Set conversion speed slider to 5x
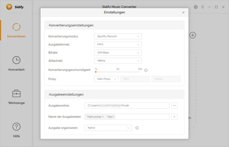The image size is (229, 147). click(118, 72)
